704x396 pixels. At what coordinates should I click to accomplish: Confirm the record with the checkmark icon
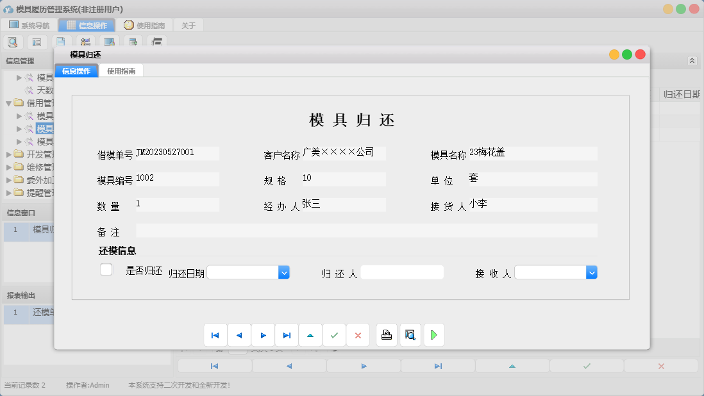pyautogui.click(x=334, y=334)
